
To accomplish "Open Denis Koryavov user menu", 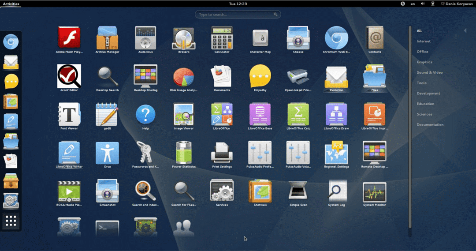I will click(457, 4).
